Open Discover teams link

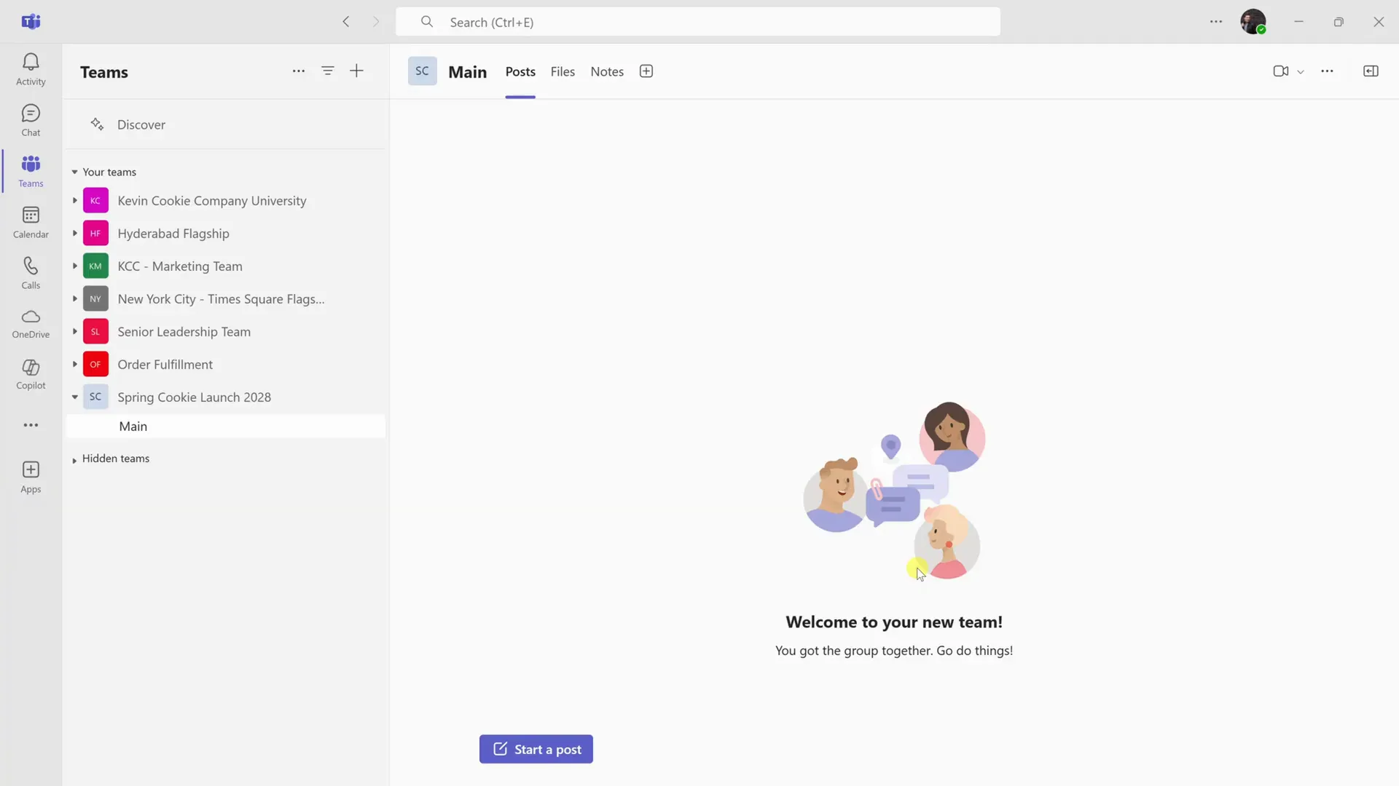click(141, 124)
